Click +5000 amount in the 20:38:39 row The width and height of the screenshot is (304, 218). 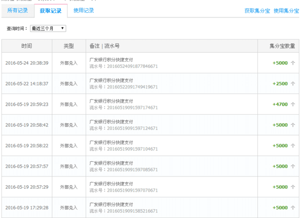[280, 63]
